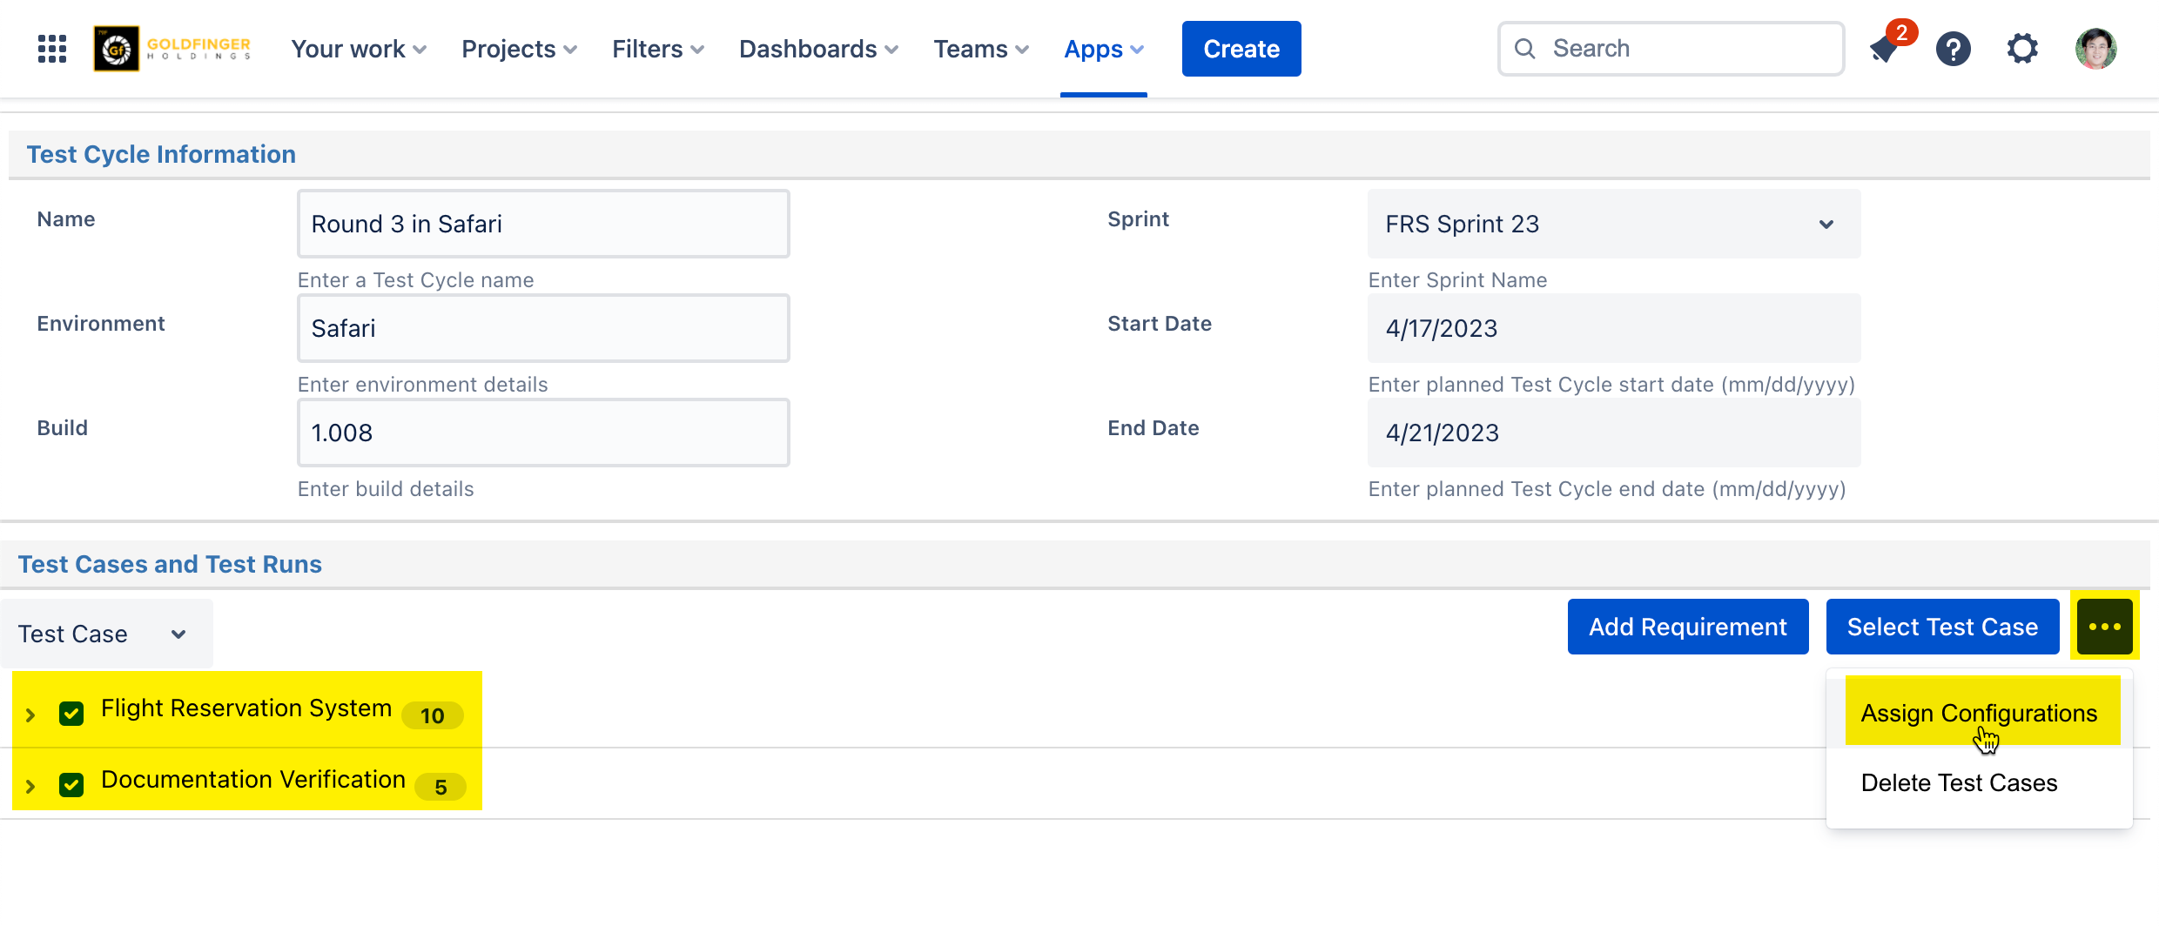
Task: Click the Build input field
Action: click(543, 433)
